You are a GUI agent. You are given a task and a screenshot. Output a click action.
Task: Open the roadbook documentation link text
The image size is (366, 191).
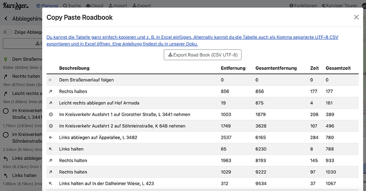click(x=192, y=40)
